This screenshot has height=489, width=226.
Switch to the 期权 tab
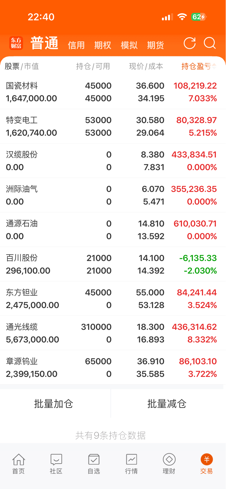point(103,45)
